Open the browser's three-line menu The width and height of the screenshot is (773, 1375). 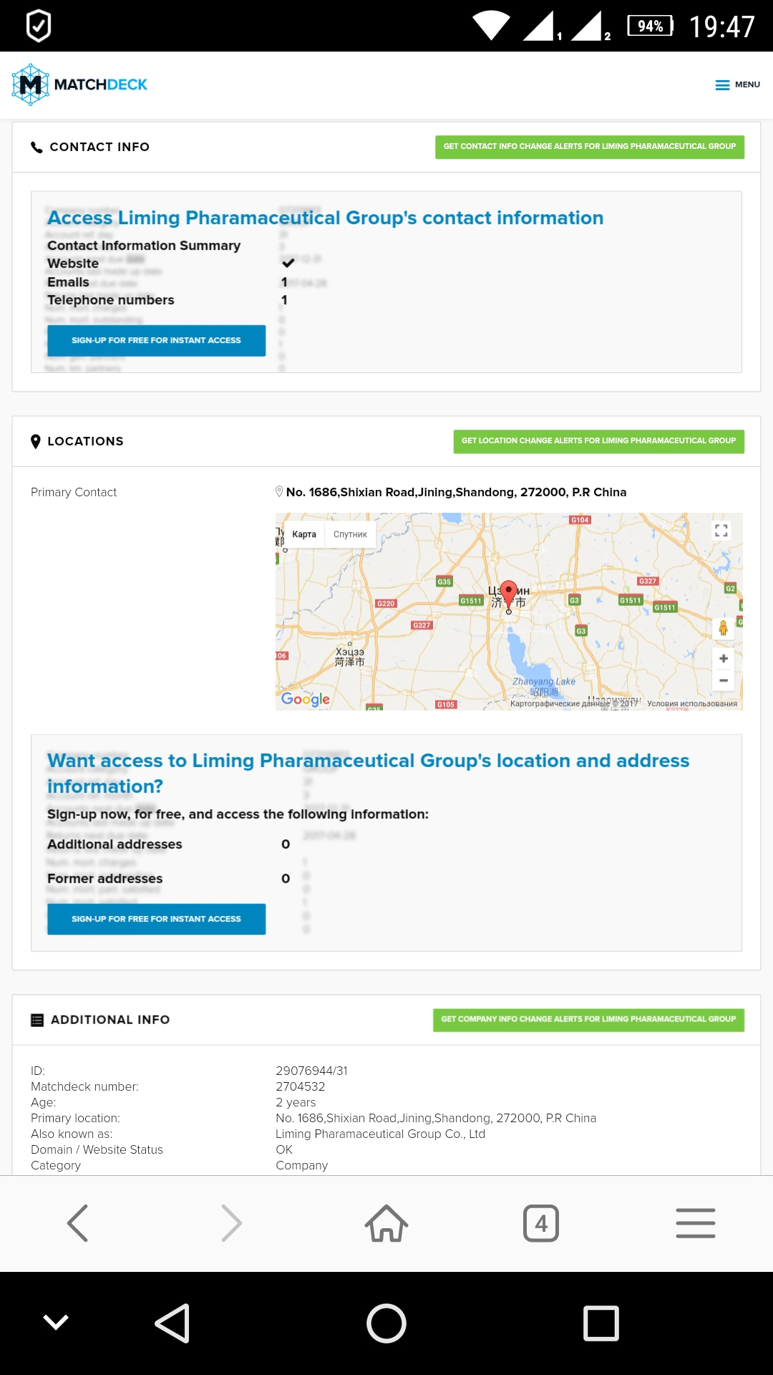(x=696, y=1222)
